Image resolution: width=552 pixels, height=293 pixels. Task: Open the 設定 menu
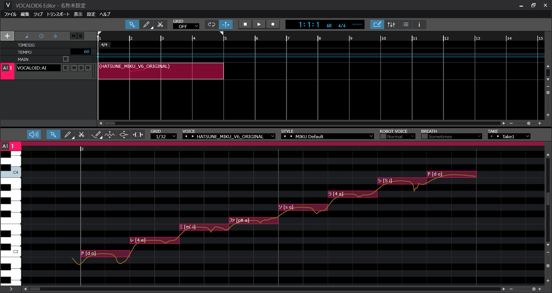pos(91,14)
